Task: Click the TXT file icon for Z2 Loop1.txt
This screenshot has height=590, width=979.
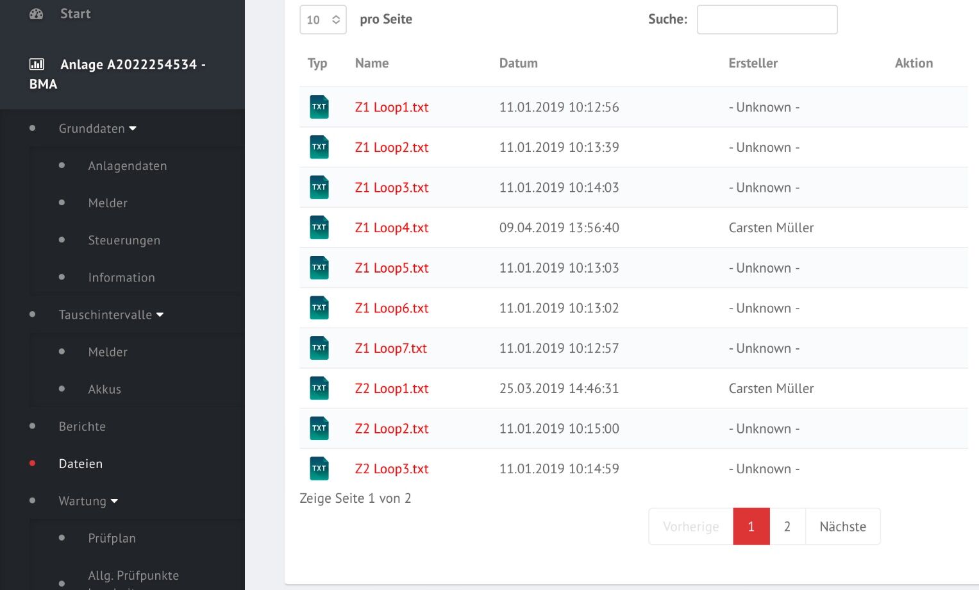Action: 319,389
